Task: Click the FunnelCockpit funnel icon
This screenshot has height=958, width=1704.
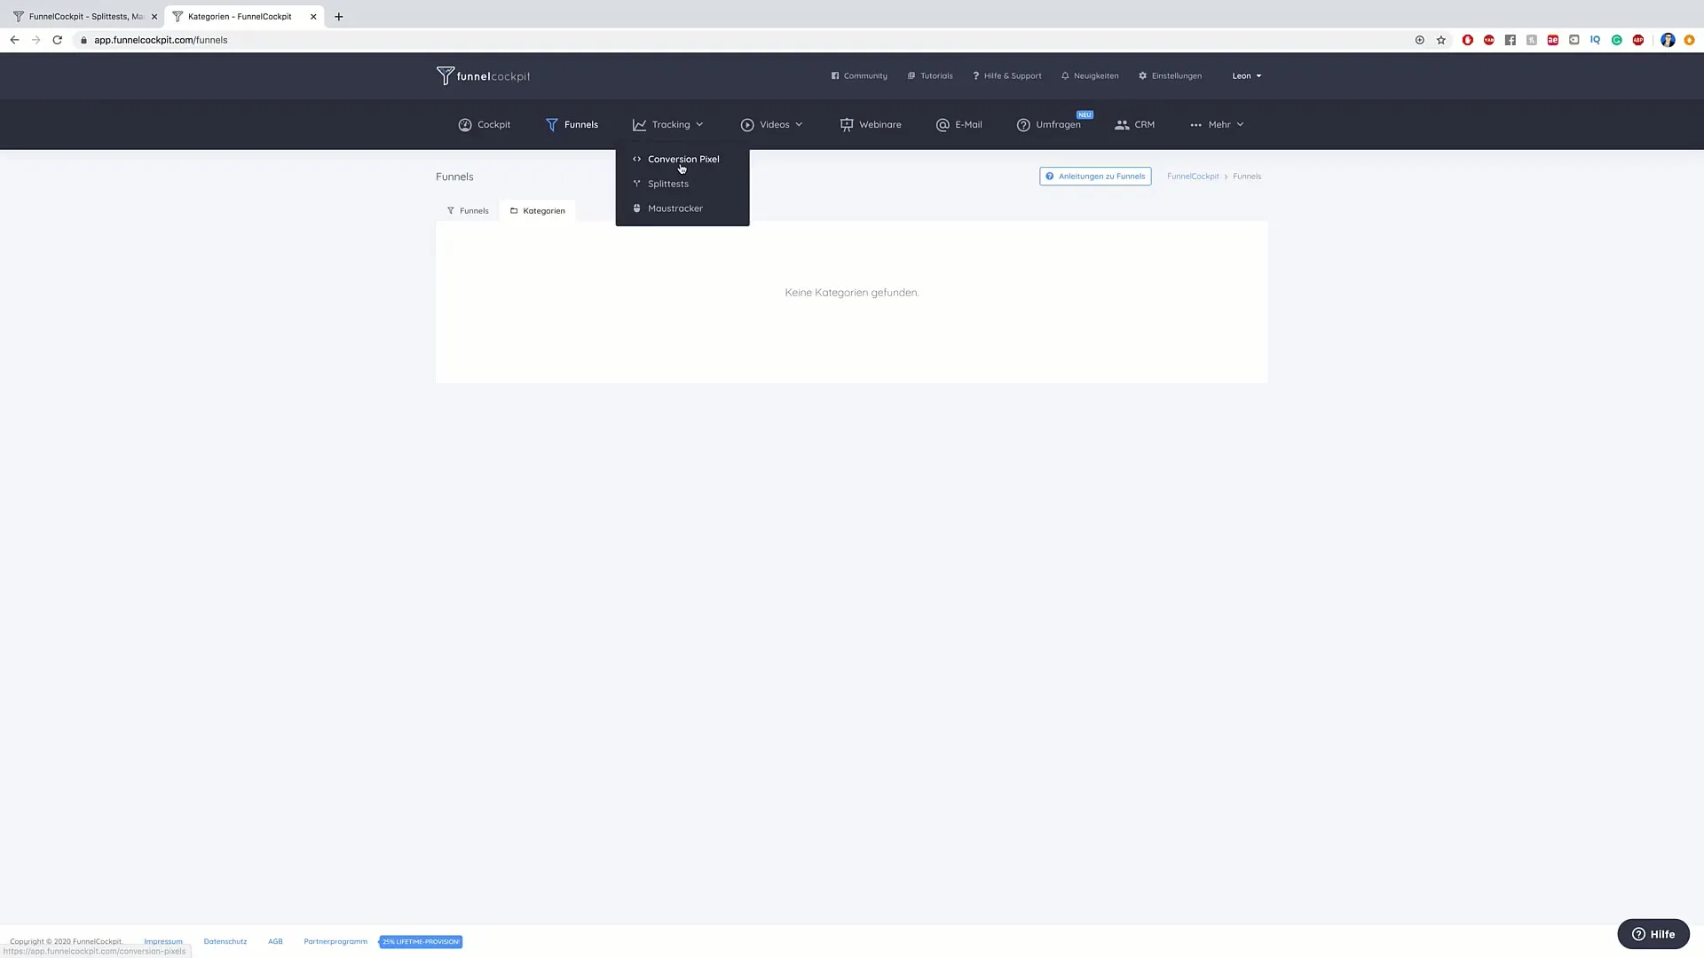Action: 444,75
